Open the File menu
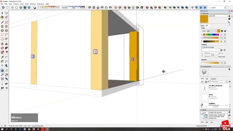This screenshot has height=131, width=233. (2, 4)
